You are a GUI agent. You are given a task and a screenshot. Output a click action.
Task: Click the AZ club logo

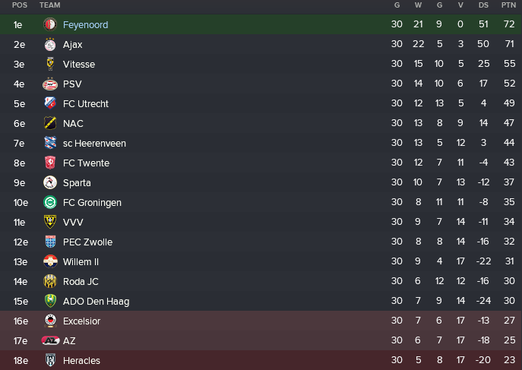50,340
